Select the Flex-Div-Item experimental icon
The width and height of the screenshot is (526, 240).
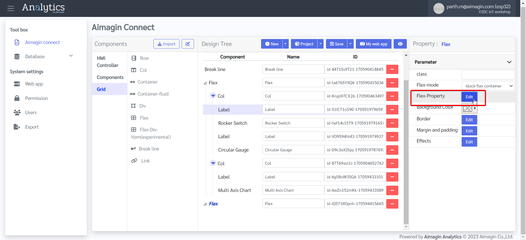[134, 129]
